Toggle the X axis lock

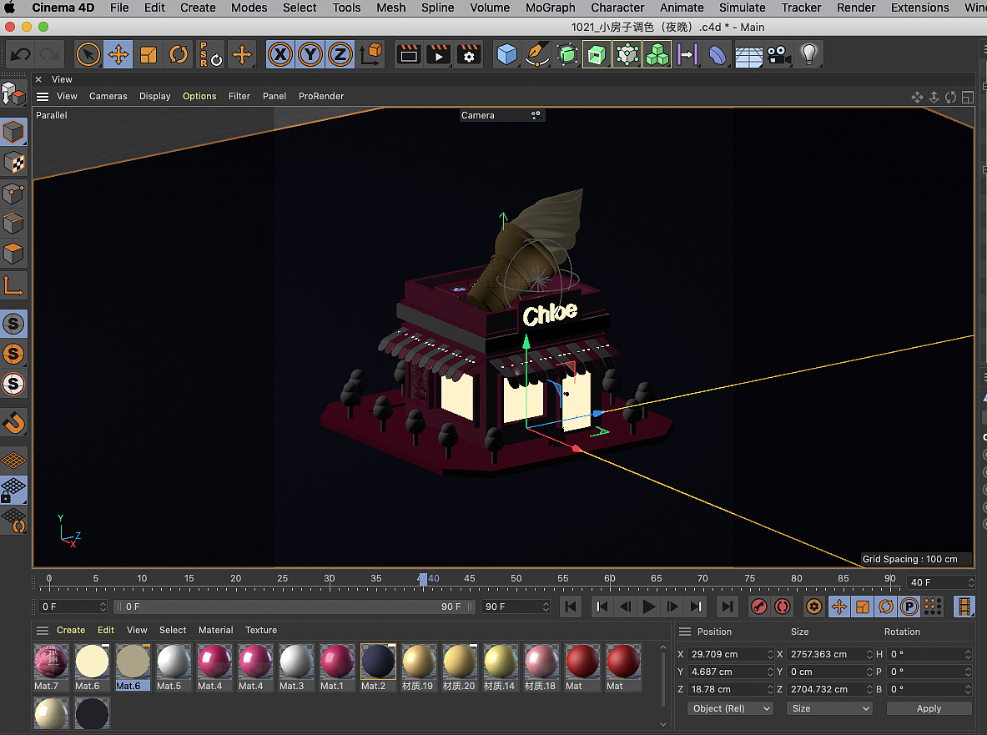[280, 55]
